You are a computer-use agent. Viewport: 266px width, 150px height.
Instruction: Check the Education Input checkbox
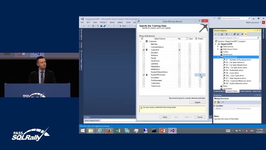(x=190, y=52)
